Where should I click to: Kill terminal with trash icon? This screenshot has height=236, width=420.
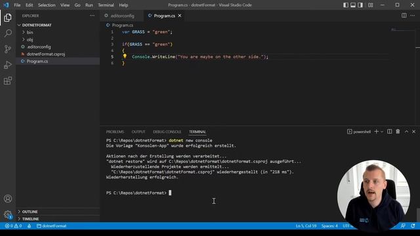[x=398, y=131]
